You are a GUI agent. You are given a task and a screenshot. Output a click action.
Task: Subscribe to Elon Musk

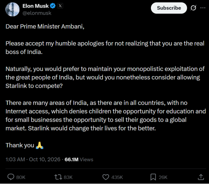tap(169, 8)
